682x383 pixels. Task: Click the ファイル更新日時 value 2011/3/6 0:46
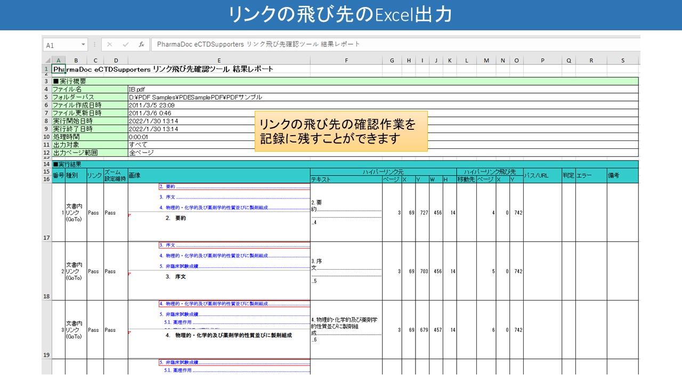pyautogui.click(x=383, y=113)
